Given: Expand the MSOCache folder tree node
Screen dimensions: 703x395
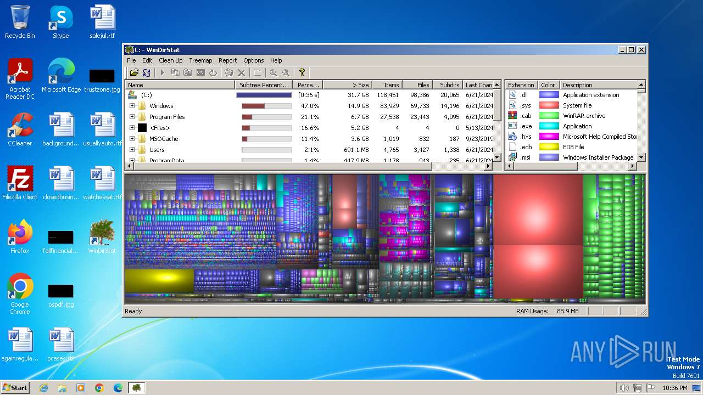Looking at the screenshot, I should tap(132, 139).
